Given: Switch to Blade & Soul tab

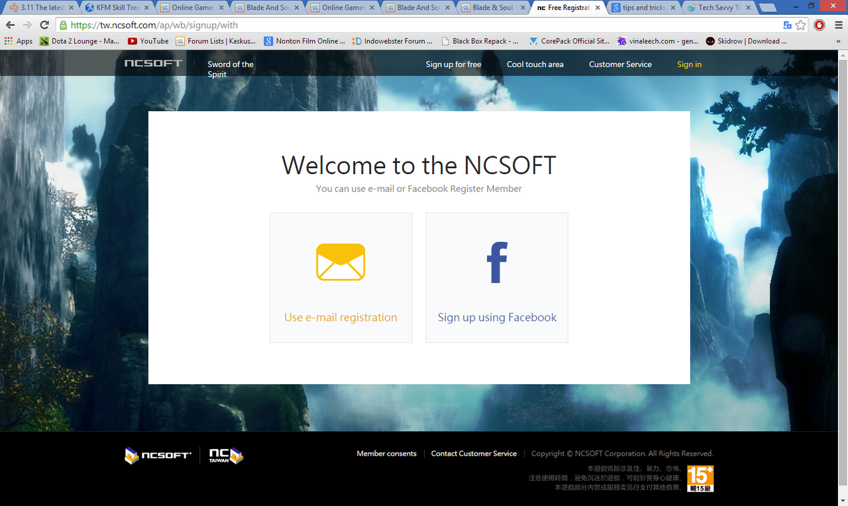Looking at the screenshot, I should [x=492, y=8].
